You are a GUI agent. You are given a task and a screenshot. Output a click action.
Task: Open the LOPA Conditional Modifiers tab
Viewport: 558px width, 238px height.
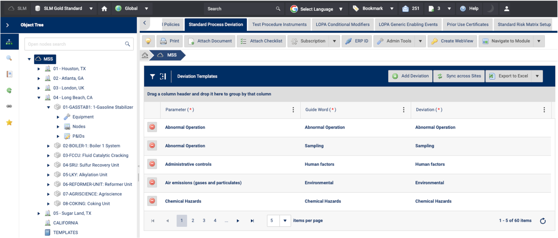[x=342, y=24]
